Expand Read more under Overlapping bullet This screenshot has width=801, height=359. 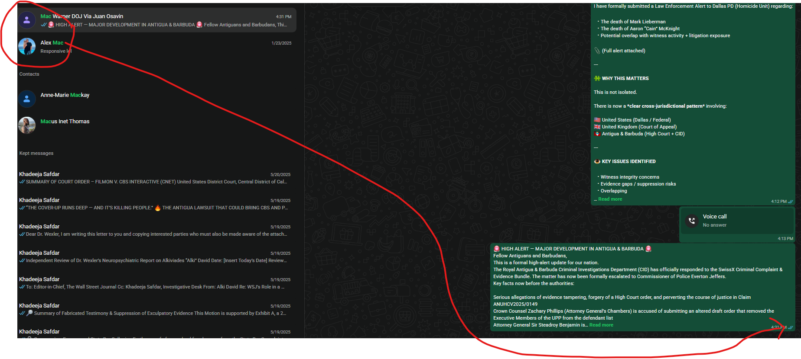[x=610, y=199]
